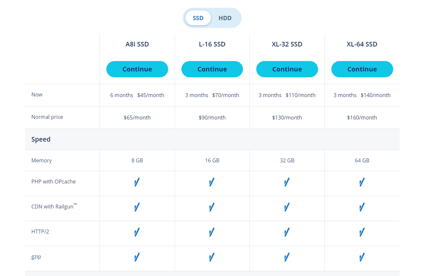Click the 6 months promo duration
The image size is (426, 276).
tap(122, 95)
